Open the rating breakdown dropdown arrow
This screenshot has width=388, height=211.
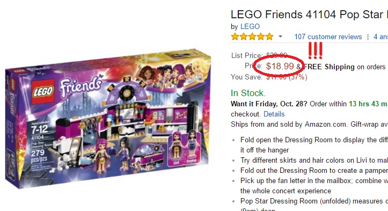click(280, 37)
